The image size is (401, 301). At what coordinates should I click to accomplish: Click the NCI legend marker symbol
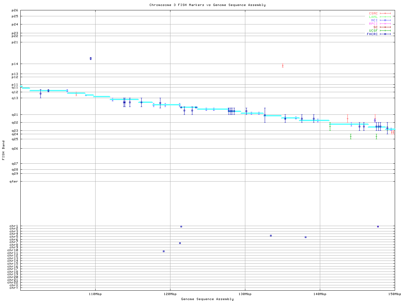tap(385, 20)
